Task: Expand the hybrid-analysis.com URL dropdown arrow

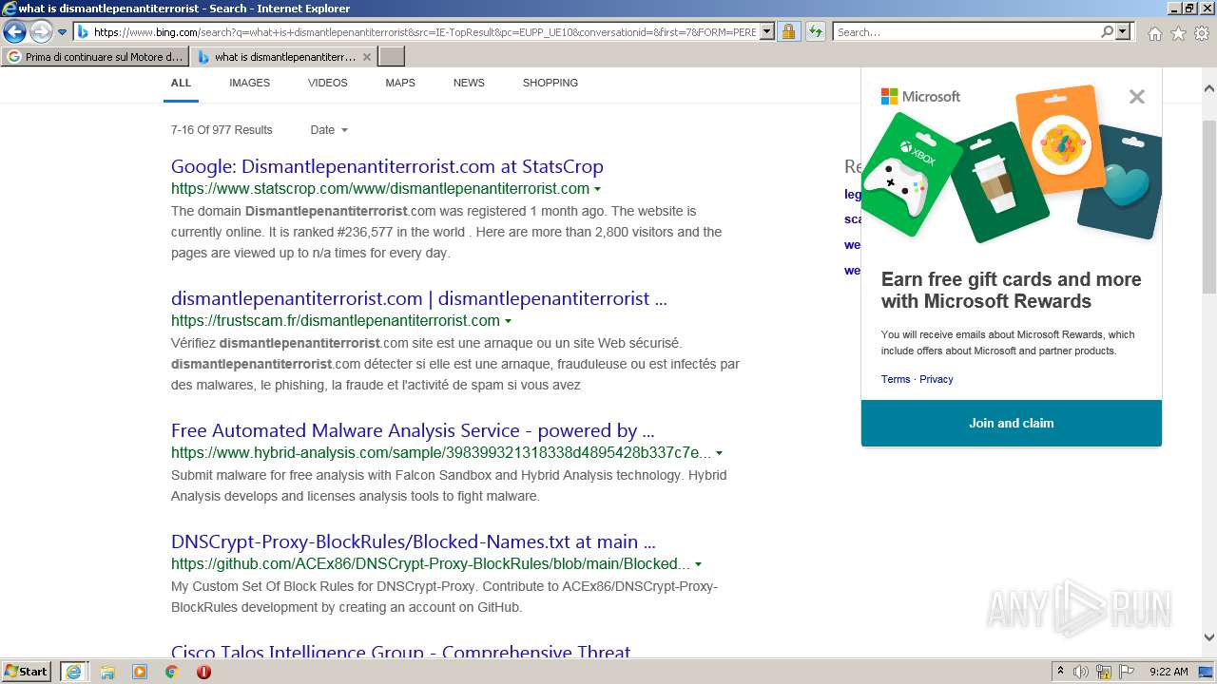Action: (x=719, y=453)
